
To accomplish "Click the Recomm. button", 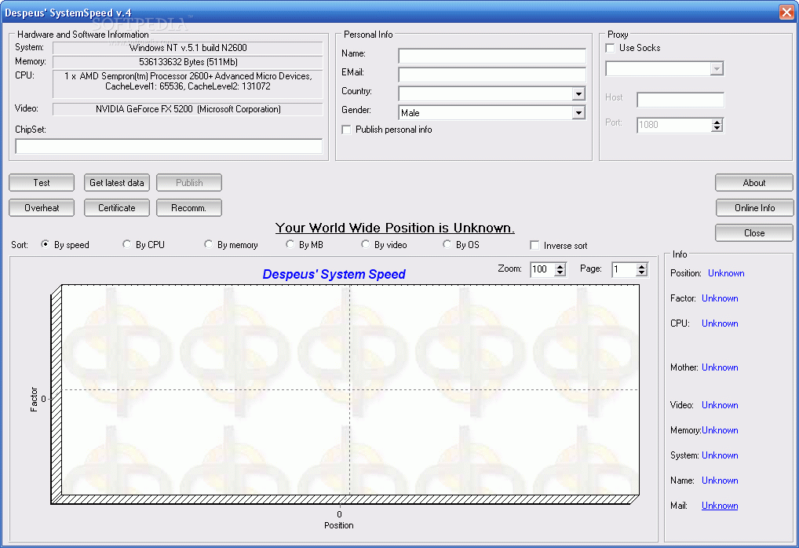I will [x=189, y=207].
